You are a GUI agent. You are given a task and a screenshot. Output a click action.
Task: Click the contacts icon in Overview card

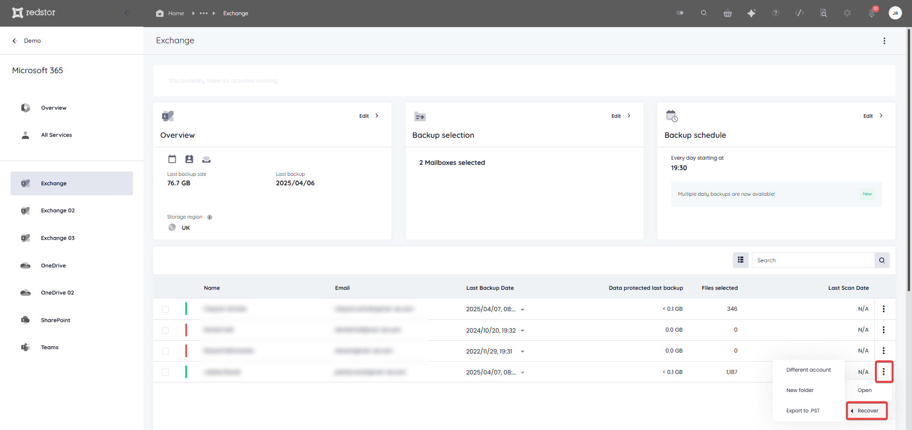pyautogui.click(x=189, y=159)
